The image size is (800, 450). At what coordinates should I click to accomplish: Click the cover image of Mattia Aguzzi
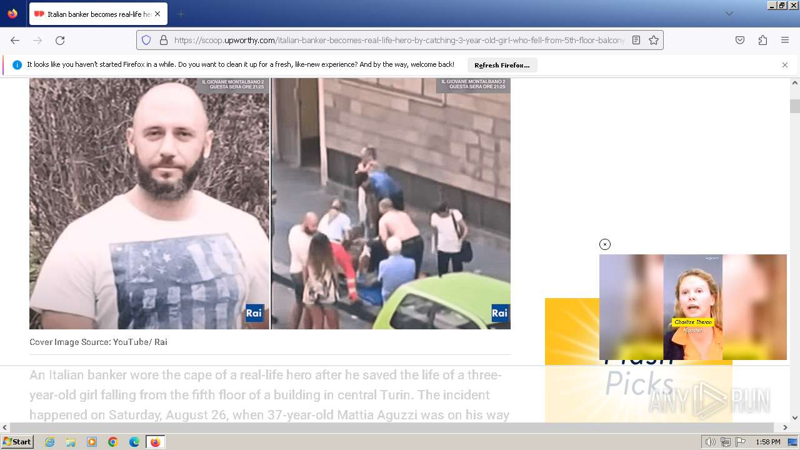(x=270, y=203)
